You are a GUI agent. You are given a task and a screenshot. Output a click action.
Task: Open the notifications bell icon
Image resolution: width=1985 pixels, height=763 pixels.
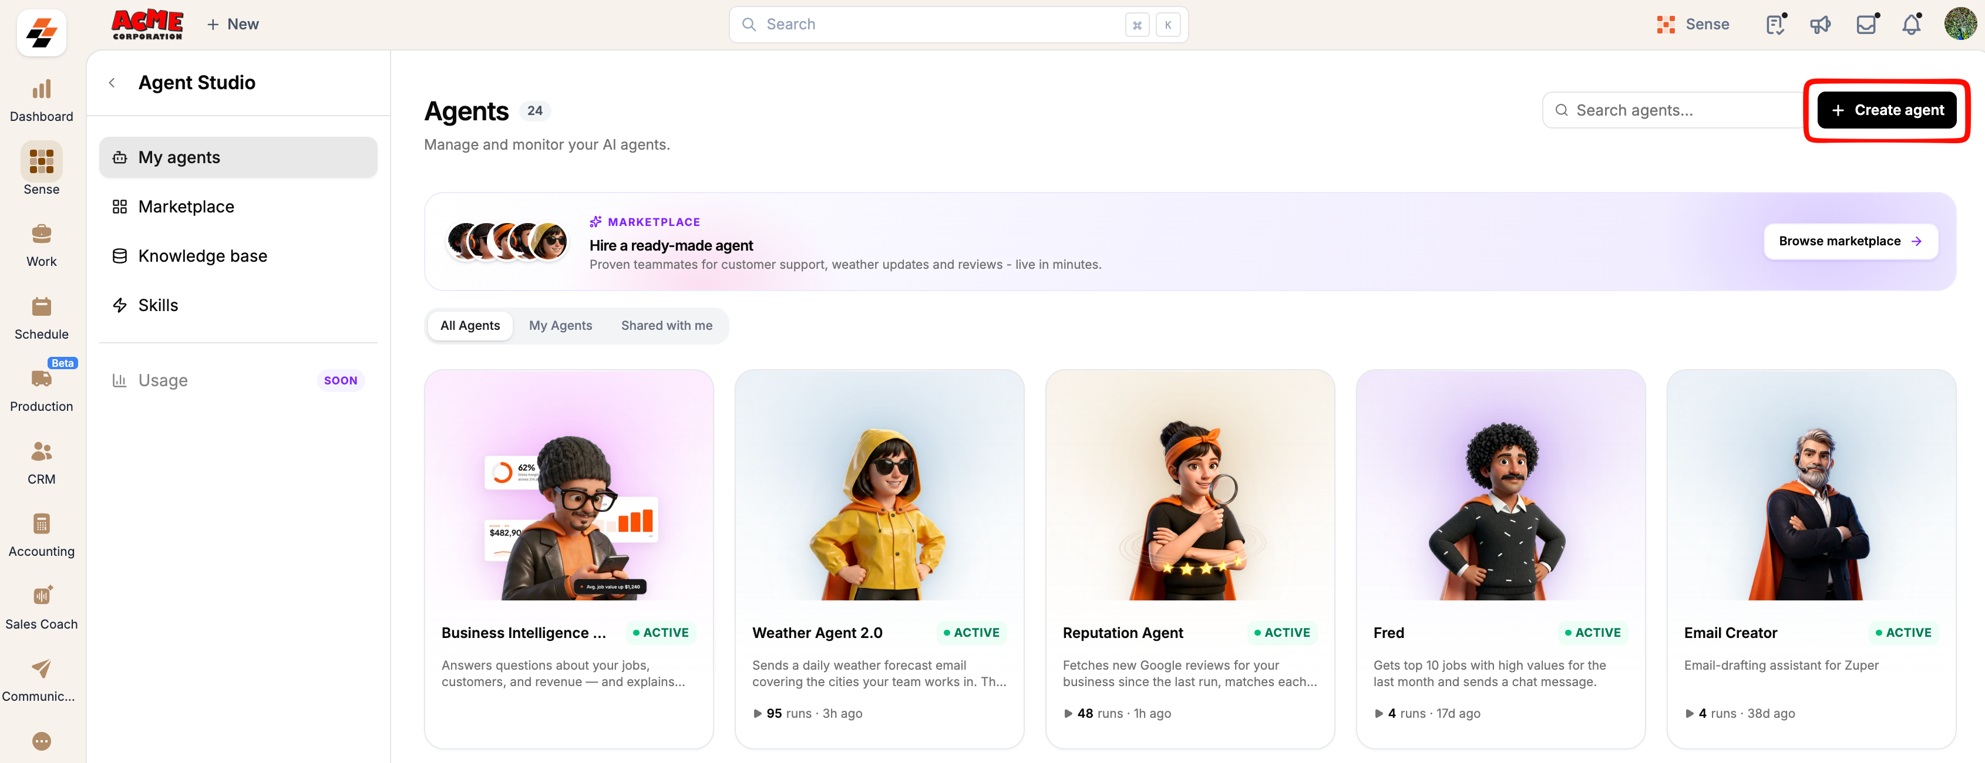pos(1911,25)
